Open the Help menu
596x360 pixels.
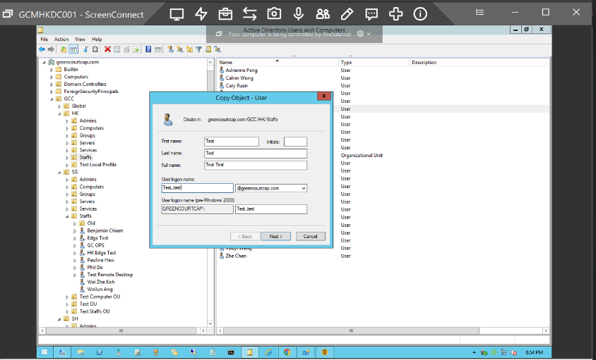click(97, 39)
